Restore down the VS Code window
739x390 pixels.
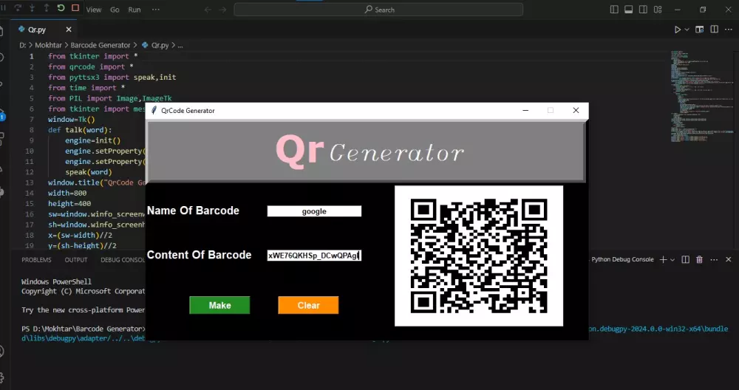pos(703,10)
